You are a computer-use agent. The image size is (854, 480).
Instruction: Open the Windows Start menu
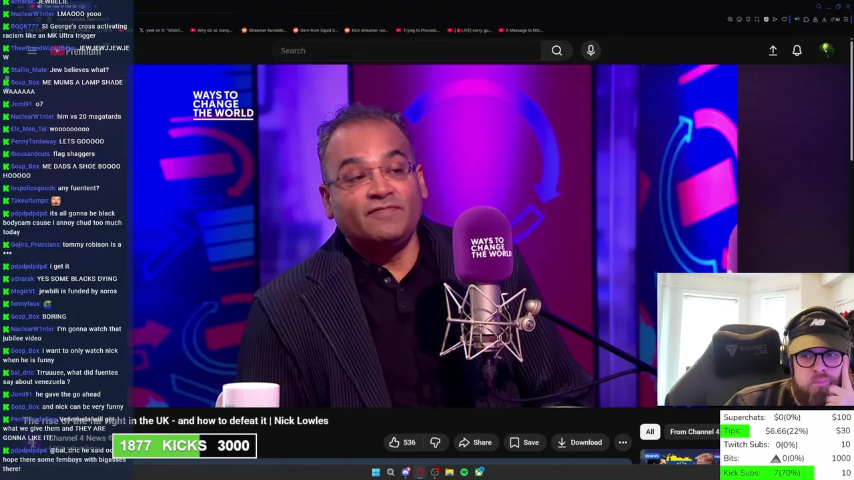coord(376,473)
